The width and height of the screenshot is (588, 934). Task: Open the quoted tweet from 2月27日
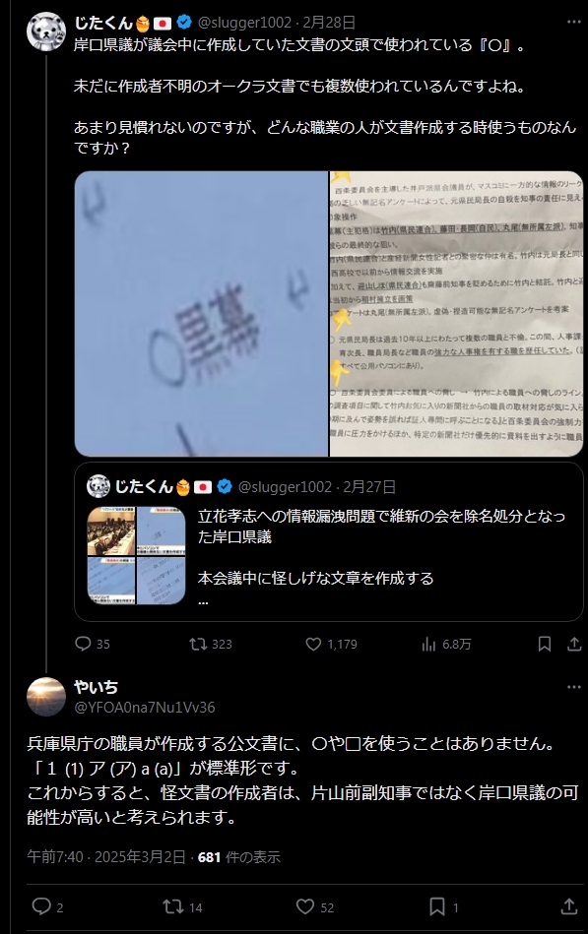(329, 542)
